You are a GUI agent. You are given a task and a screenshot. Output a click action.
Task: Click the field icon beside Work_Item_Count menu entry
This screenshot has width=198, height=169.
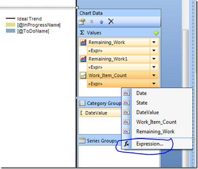126,122
